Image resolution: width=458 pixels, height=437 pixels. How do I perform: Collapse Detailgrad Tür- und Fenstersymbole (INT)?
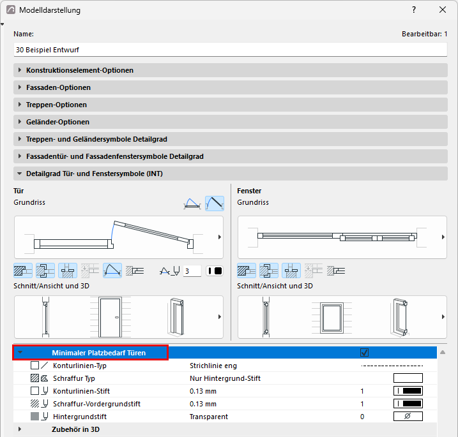coord(231,174)
